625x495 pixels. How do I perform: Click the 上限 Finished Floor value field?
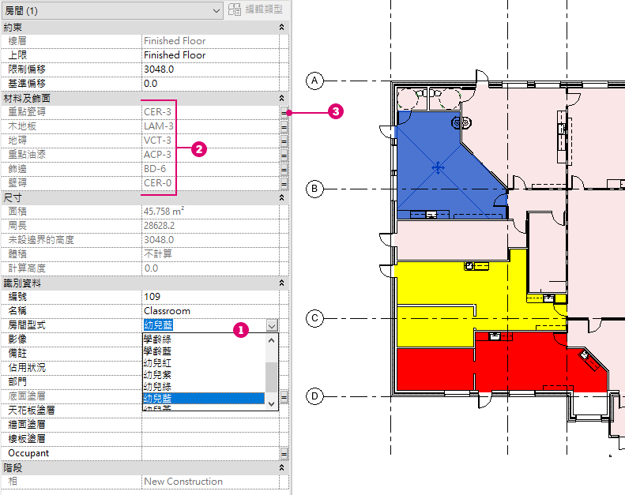[x=210, y=55]
